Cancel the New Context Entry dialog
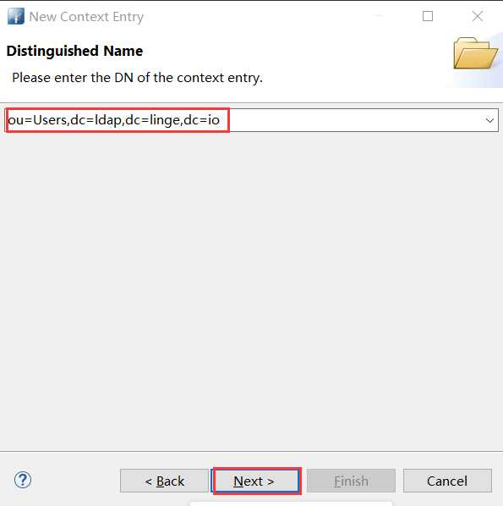 pyautogui.click(x=447, y=481)
